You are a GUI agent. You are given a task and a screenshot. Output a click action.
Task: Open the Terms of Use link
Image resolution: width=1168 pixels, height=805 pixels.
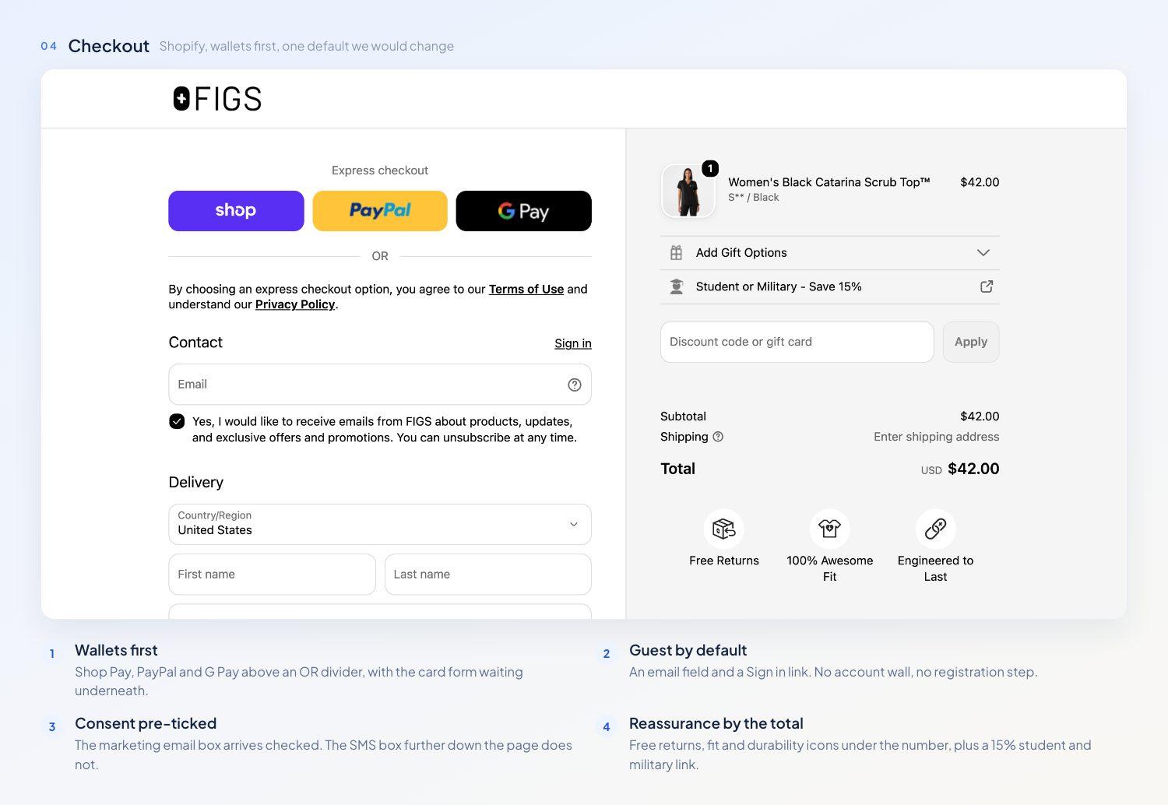coord(526,289)
